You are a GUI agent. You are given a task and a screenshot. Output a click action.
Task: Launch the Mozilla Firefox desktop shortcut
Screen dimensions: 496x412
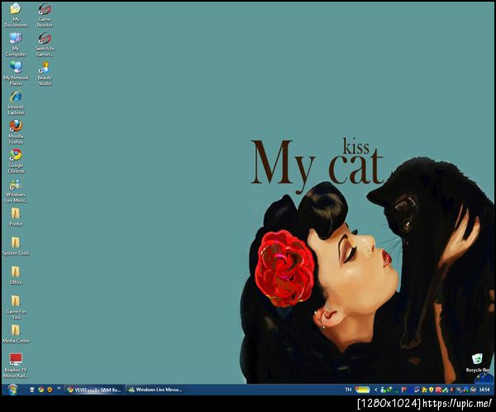click(x=16, y=132)
